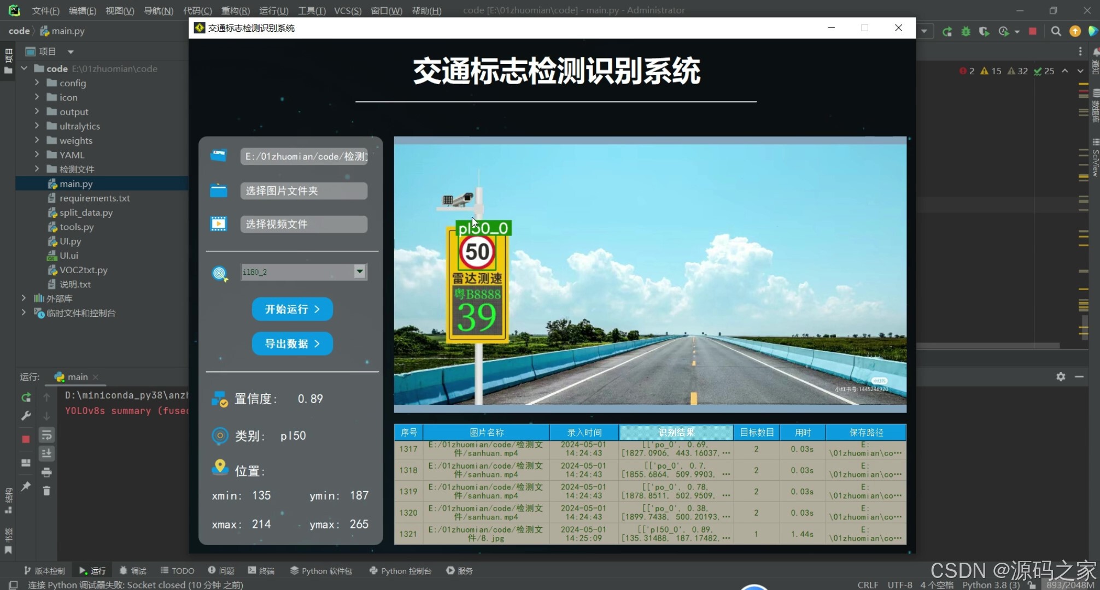Expand the 外部库 node in the project panel
The width and height of the screenshot is (1100, 590).
(x=24, y=298)
